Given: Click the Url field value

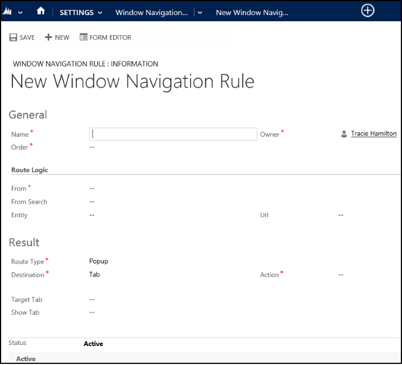Looking at the screenshot, I should [x=341, y=215].
